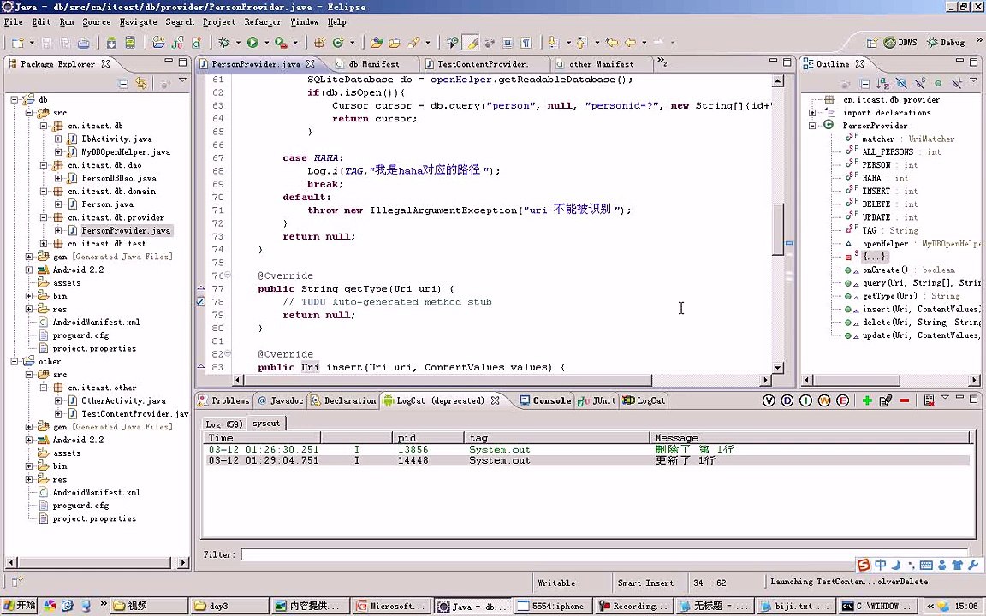Click the Clear Log icon in LogCat
Viewport: 986px width, 616px height.
[x=929, y=400]
